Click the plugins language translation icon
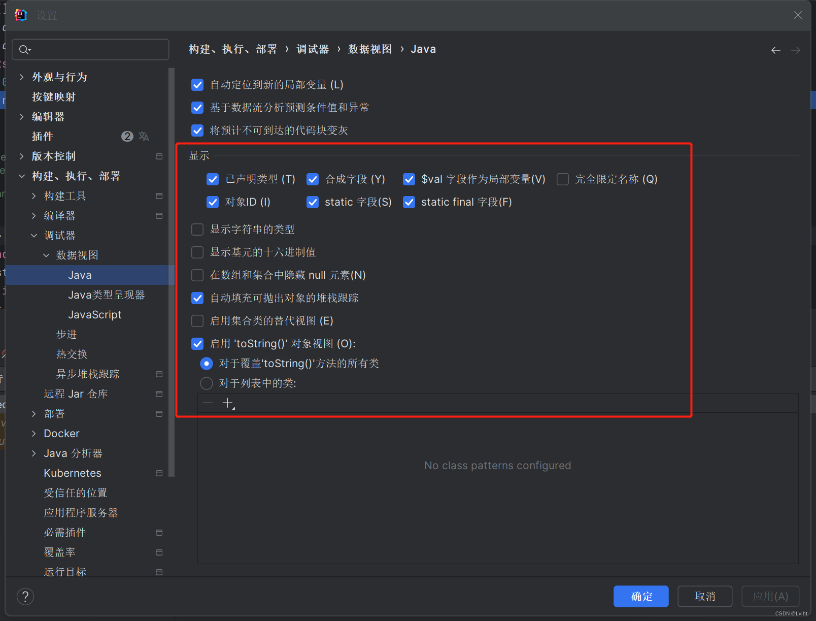Screen dimensions: 816x621 144,136
